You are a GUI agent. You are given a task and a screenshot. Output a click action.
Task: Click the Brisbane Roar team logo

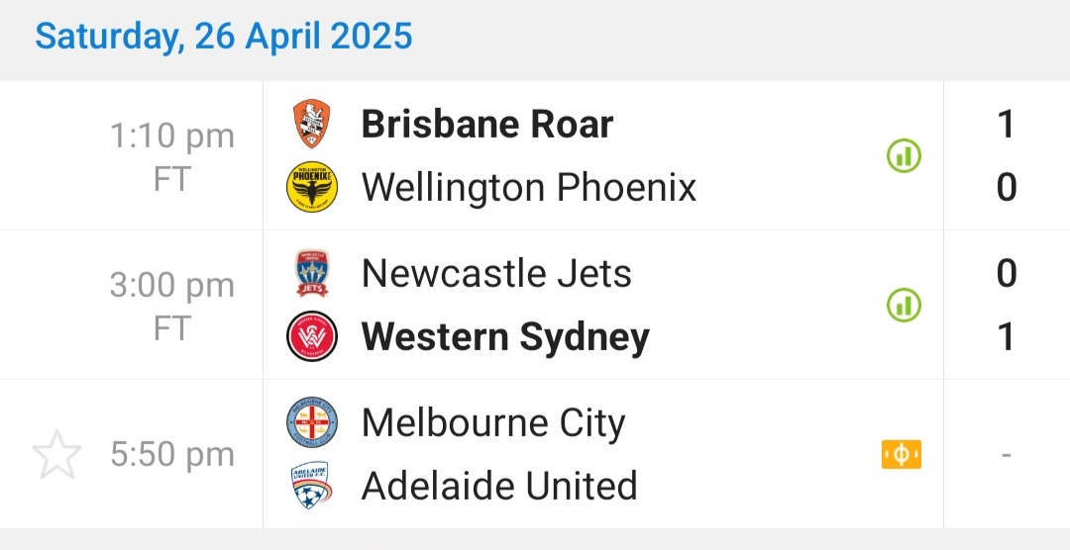pos(312,125)
